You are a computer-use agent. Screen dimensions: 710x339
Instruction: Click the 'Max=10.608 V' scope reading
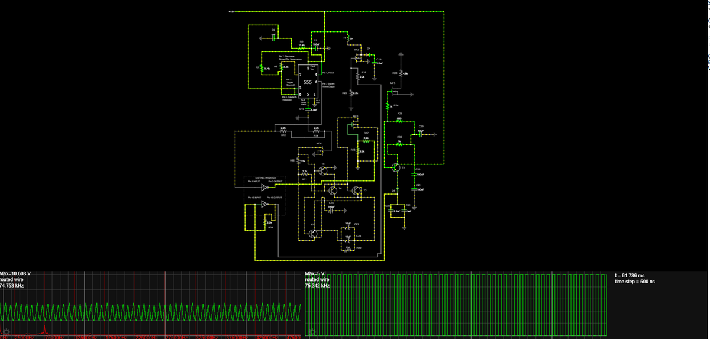click(x=15, y=274)
